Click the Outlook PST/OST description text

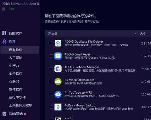pyautogui.click(x=90, y=58)
